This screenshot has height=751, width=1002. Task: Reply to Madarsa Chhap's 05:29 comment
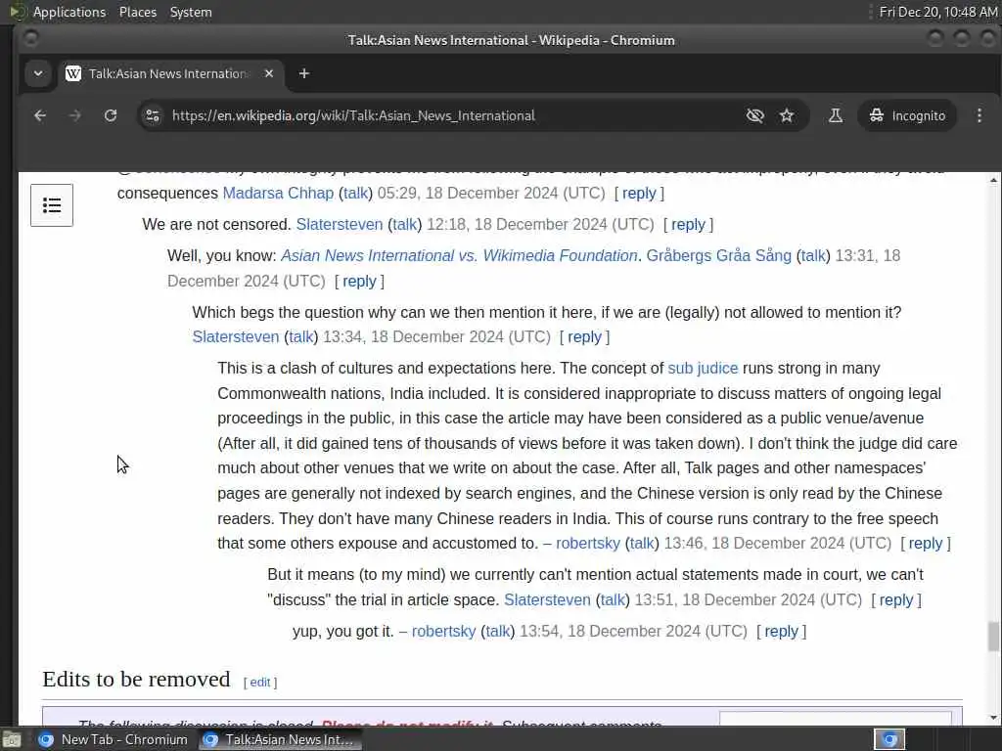(x=639, y=193)
